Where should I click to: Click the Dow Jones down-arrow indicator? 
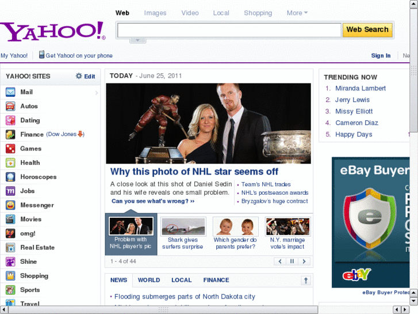tap(80, 134)
